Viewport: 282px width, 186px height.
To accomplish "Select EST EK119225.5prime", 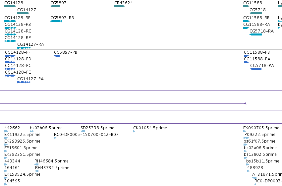I will 6,138.
